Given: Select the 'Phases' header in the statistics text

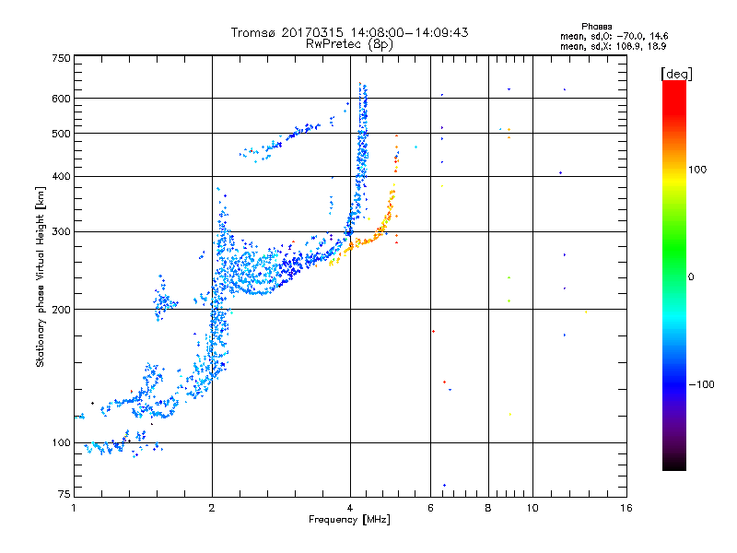Looking at the screenshot, I should pos(596,27).
